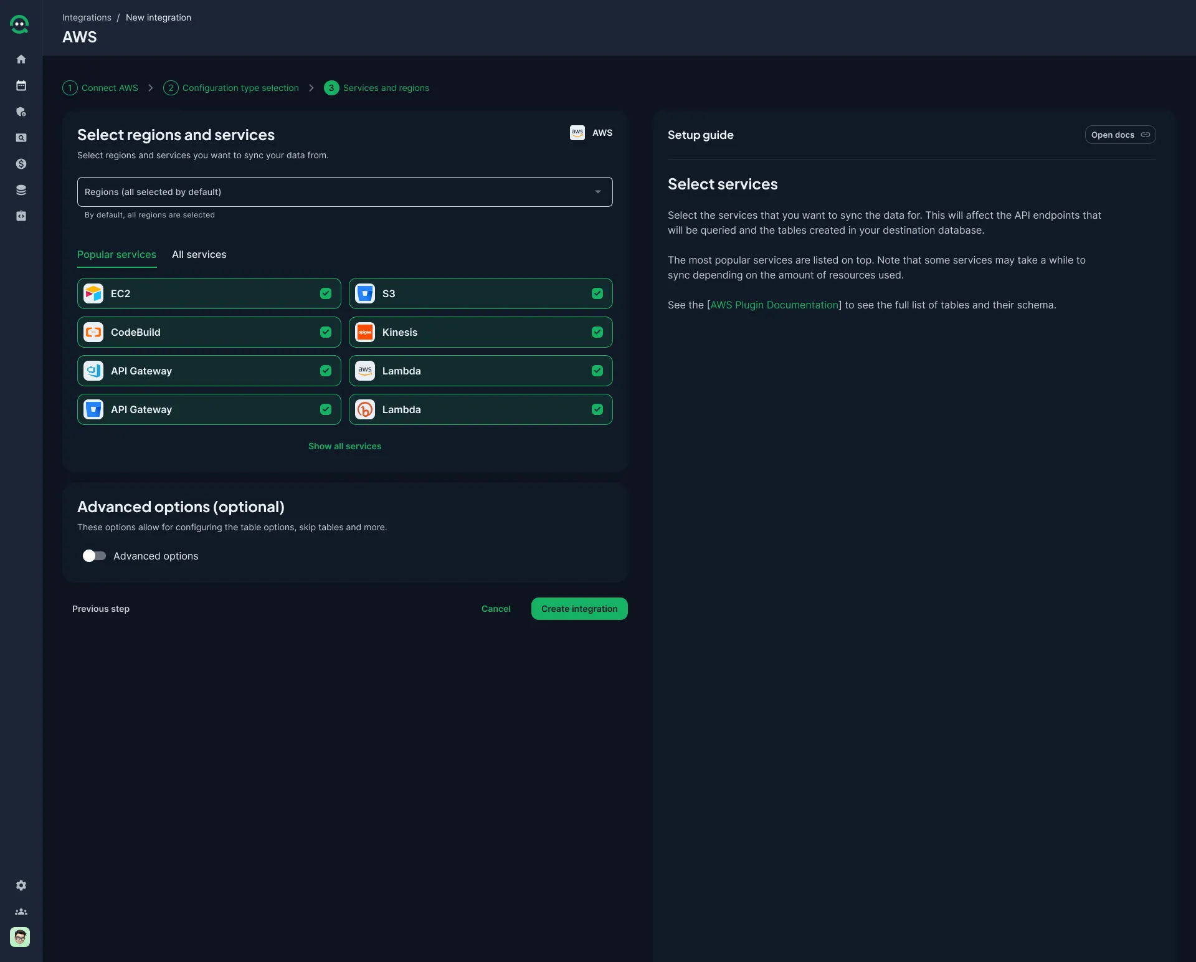Click the team members group icon

pos(21,912)
